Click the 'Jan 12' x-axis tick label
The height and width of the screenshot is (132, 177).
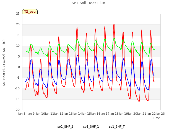(59, 114)
